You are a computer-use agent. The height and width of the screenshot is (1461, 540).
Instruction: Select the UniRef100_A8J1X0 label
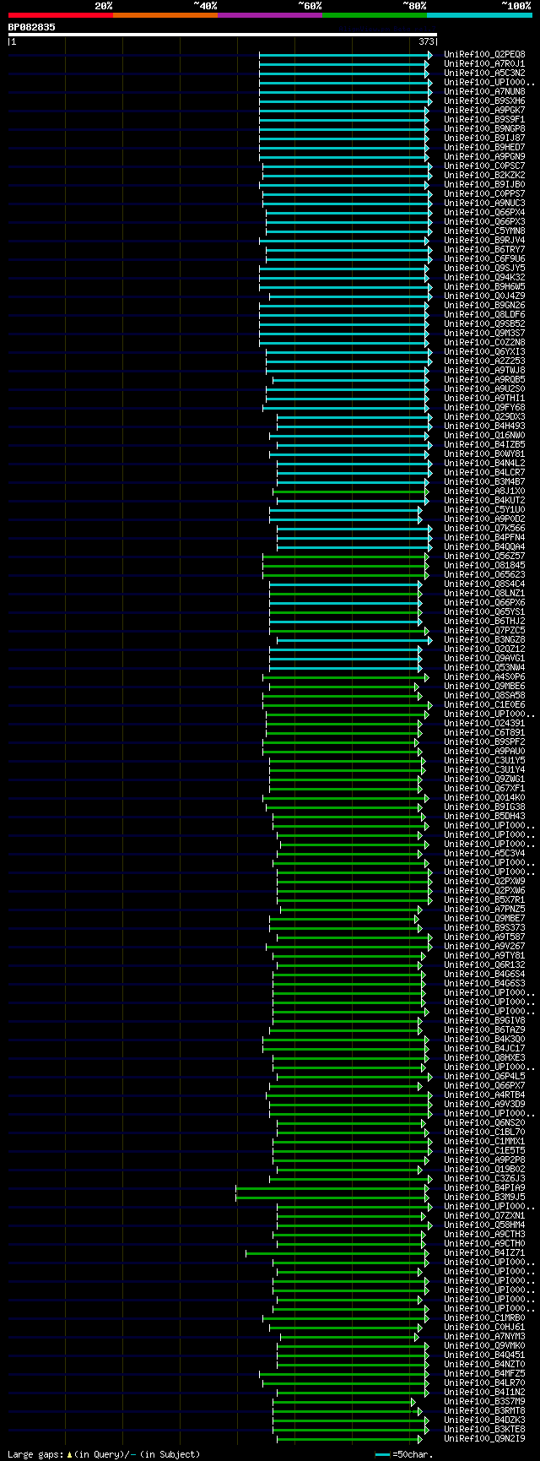pyautogui.click(x=484, y=492)
